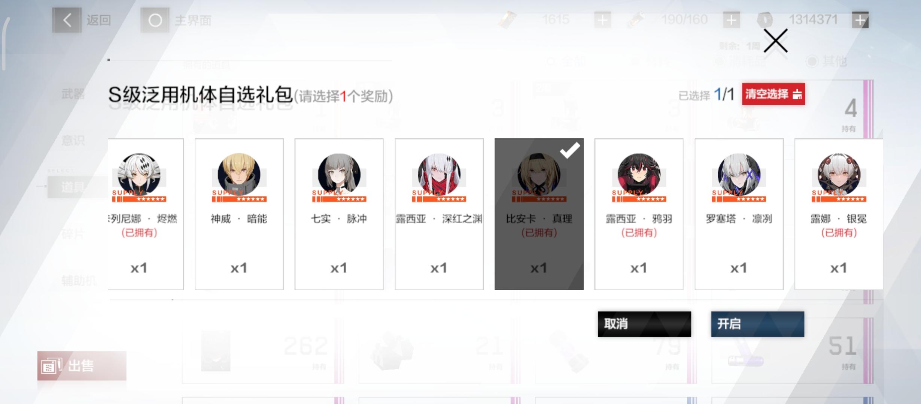
Task: Go back using the 返回 arrow
Action: pos(67,20)
